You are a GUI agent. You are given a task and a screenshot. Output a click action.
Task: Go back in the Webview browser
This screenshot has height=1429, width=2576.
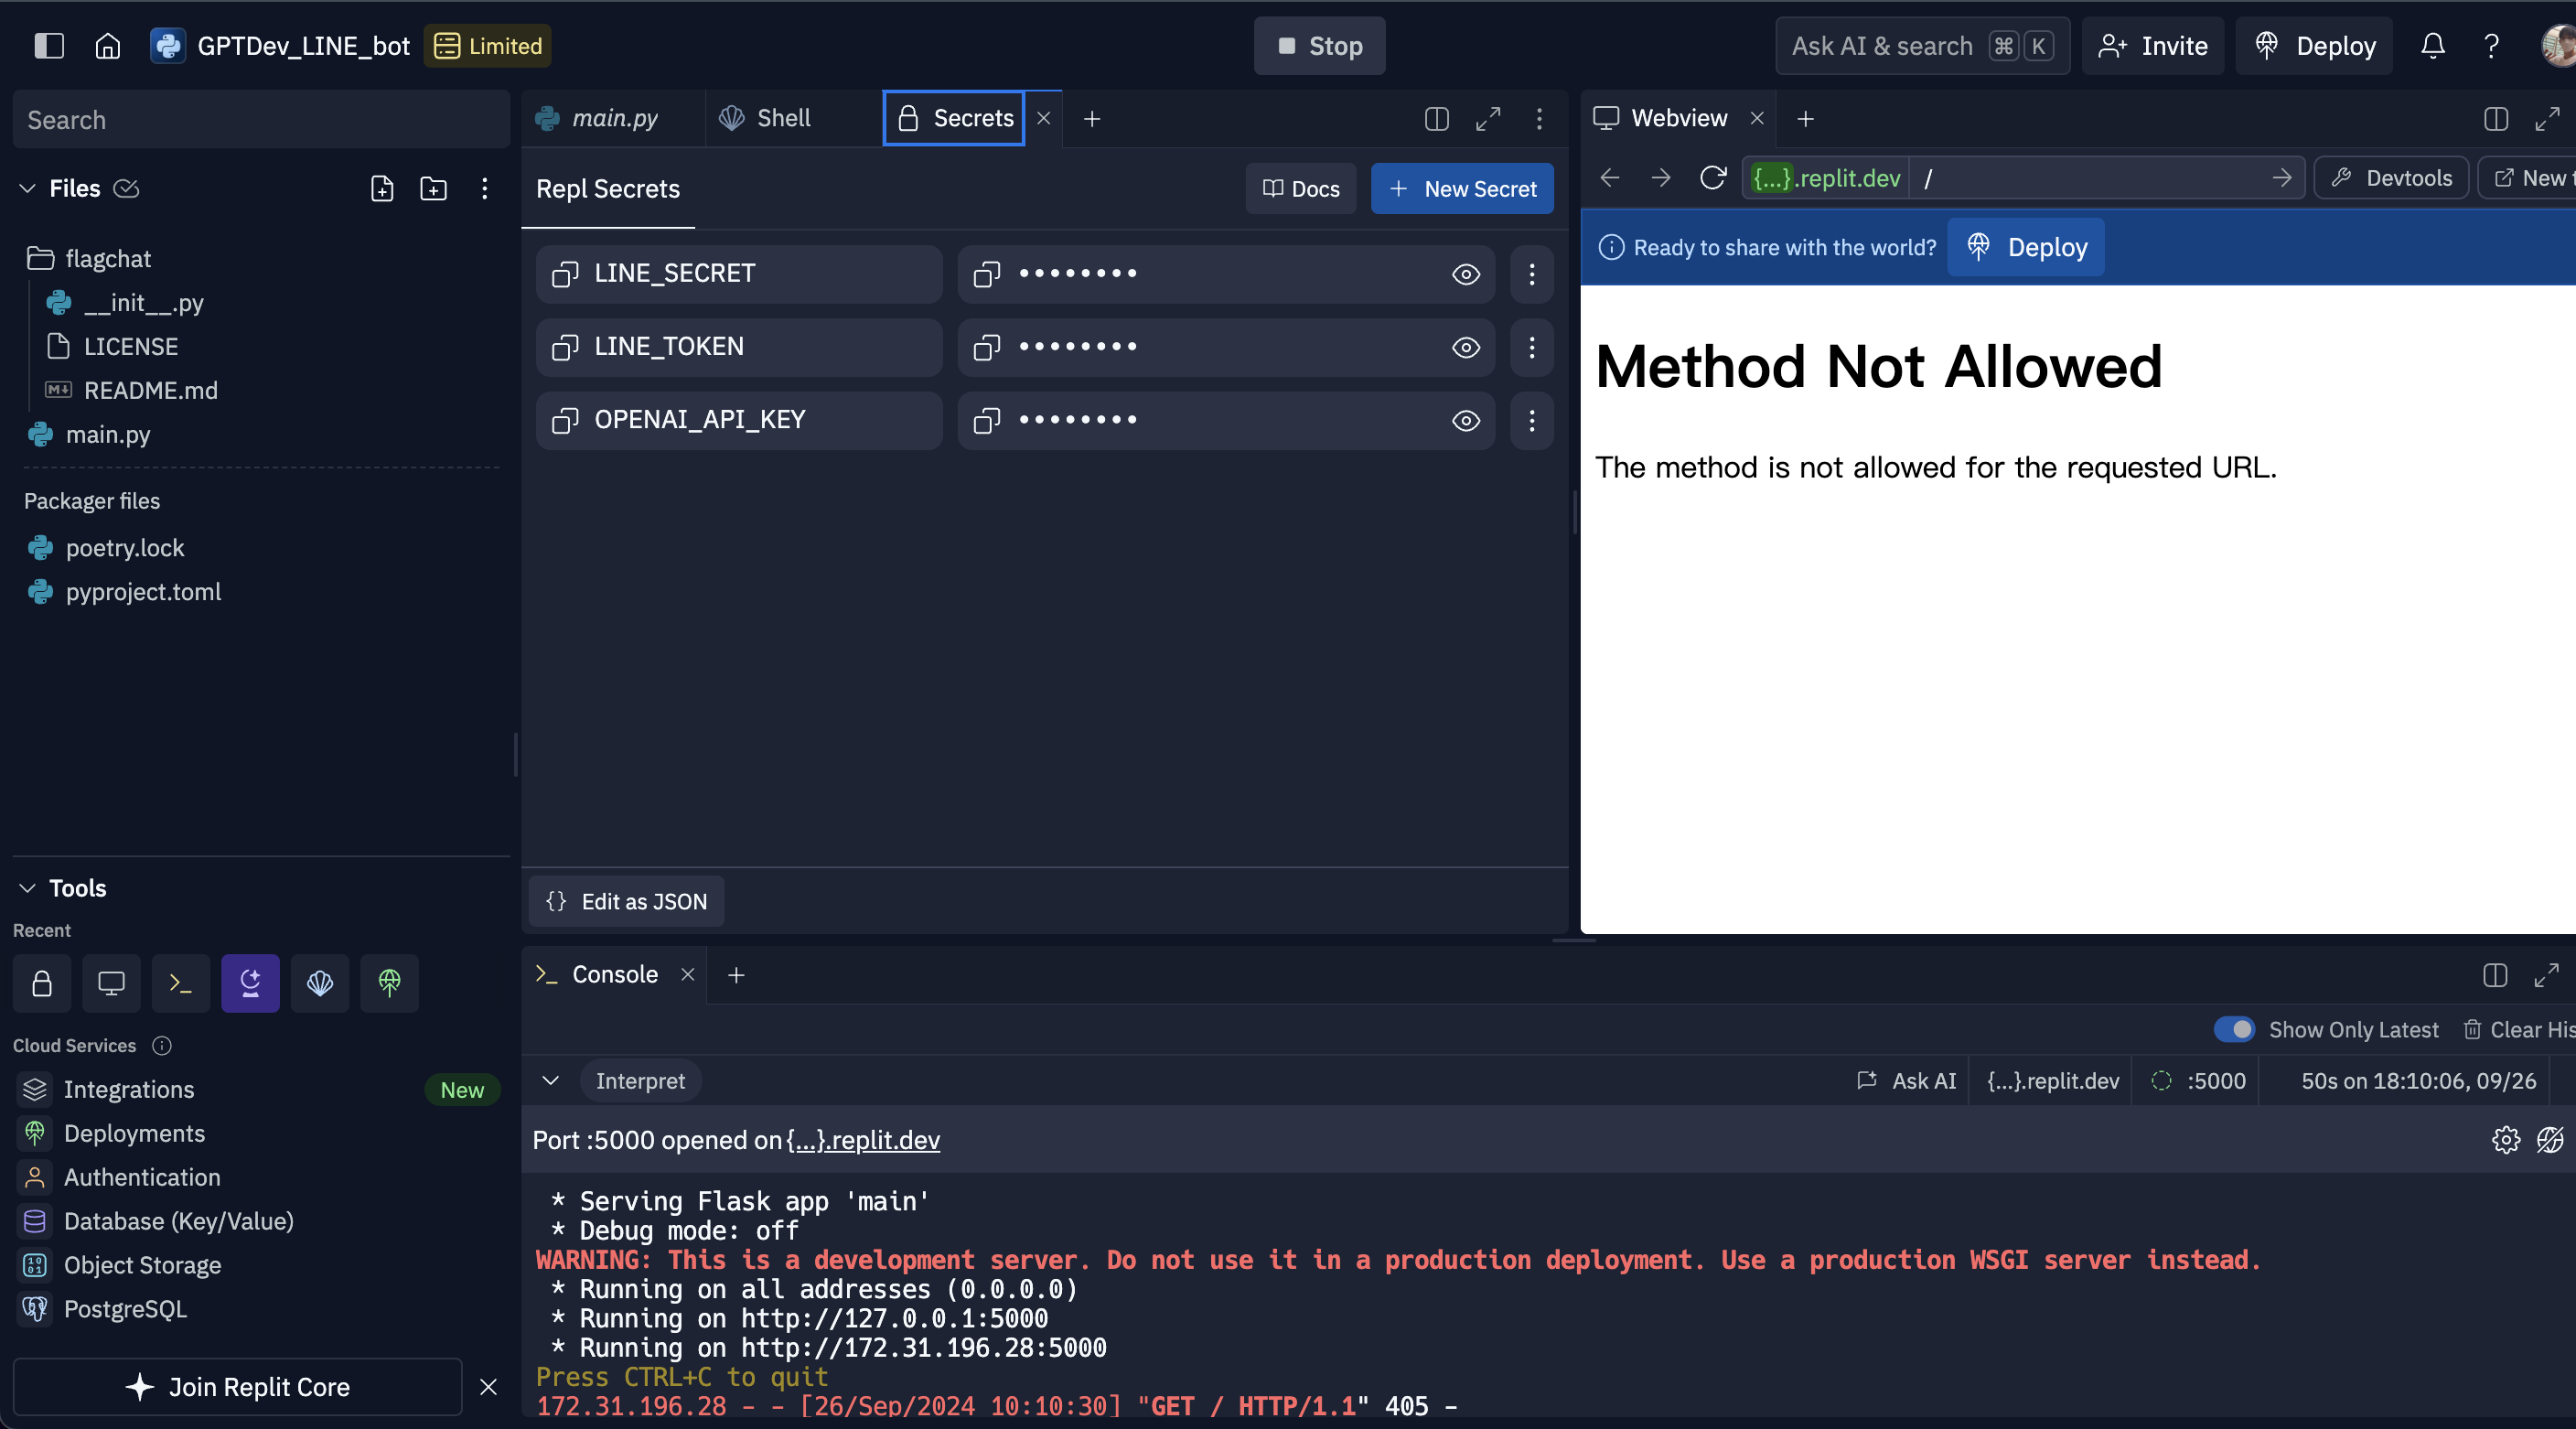pos(1610,178)
